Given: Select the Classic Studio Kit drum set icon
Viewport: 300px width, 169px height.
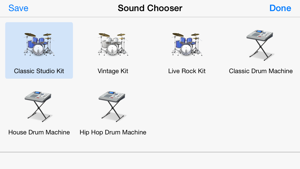Looking at the screenshot, I should point(39,44).
